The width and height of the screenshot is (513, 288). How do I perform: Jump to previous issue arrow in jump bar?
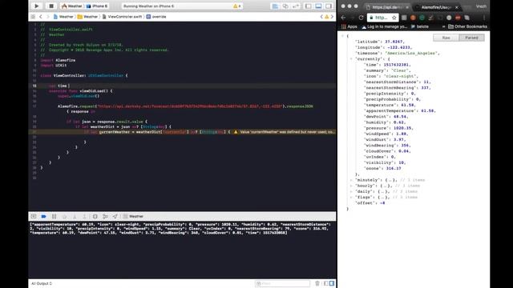point(321,16)
